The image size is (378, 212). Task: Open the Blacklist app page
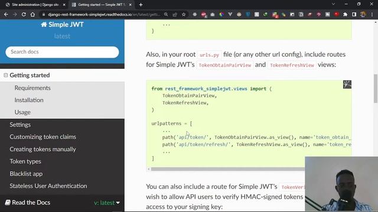(26, 174)
